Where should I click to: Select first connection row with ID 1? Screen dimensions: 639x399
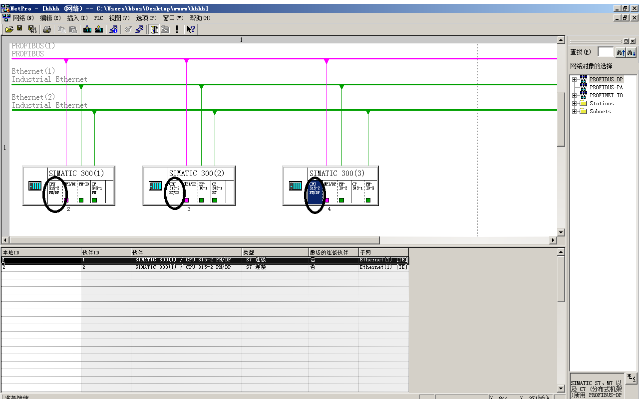(205, 260)
